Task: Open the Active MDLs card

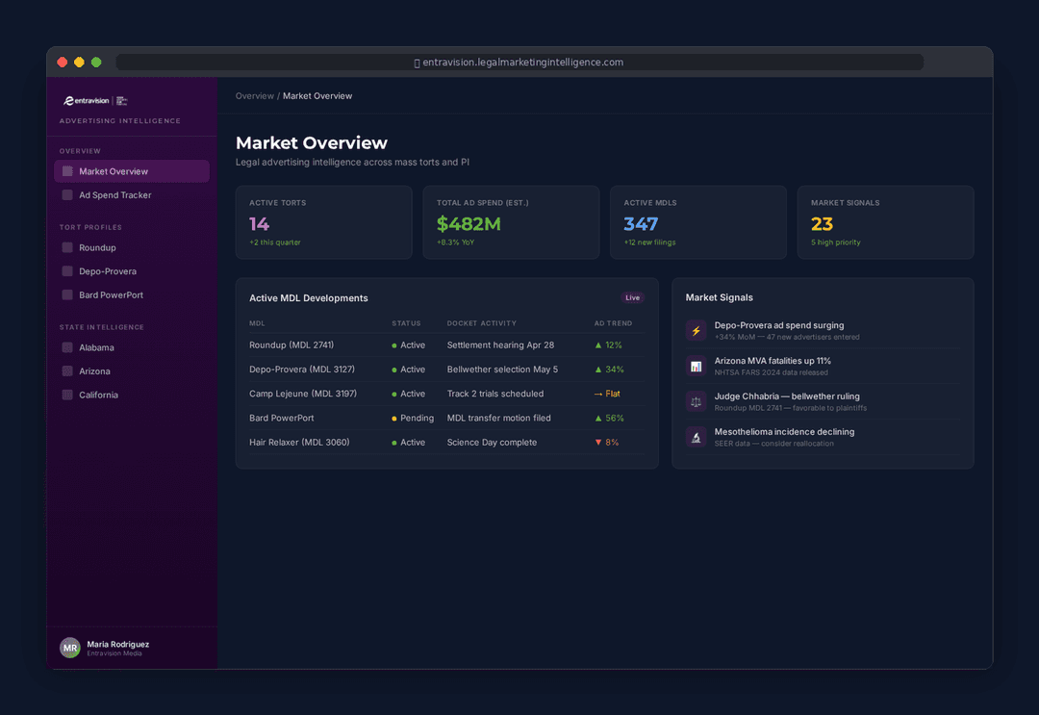Action: (x=698, y=222)
